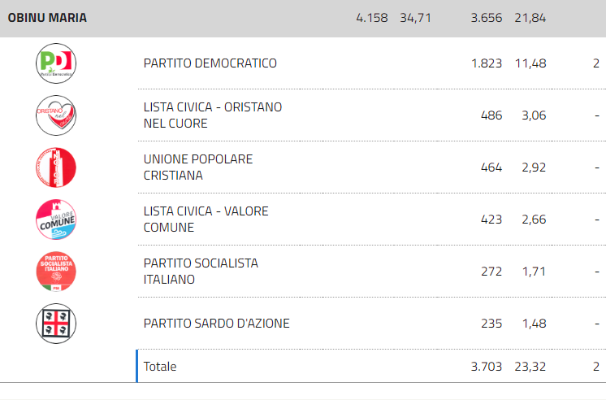Select UNIONE POPOLARE CRISTIANA row text
The image size is (606, 400).
[x=198, y=167]
